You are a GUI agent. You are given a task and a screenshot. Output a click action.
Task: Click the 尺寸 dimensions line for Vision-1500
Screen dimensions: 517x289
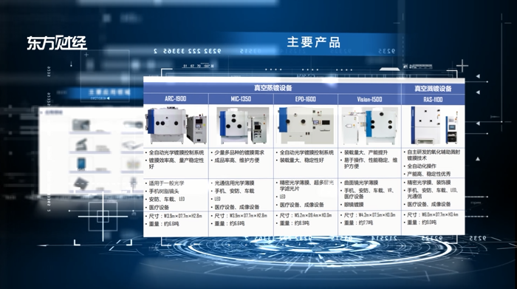(369, 215)
